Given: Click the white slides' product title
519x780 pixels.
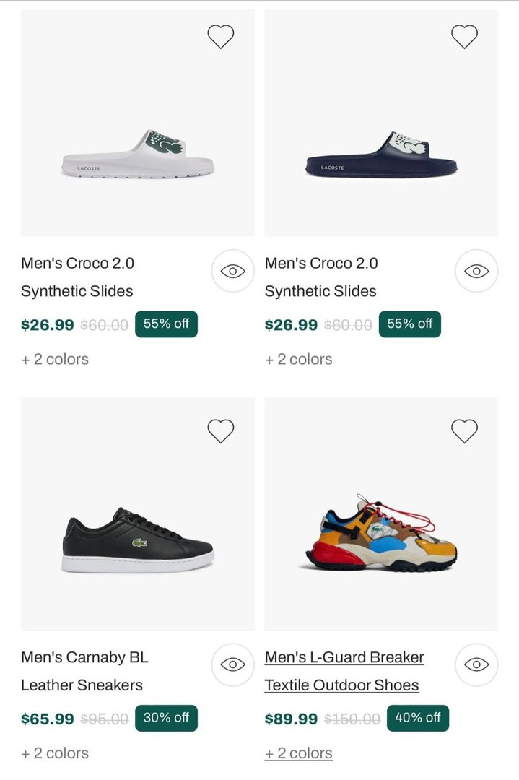Looking at the screenshot, I should (x=77, y=277).
